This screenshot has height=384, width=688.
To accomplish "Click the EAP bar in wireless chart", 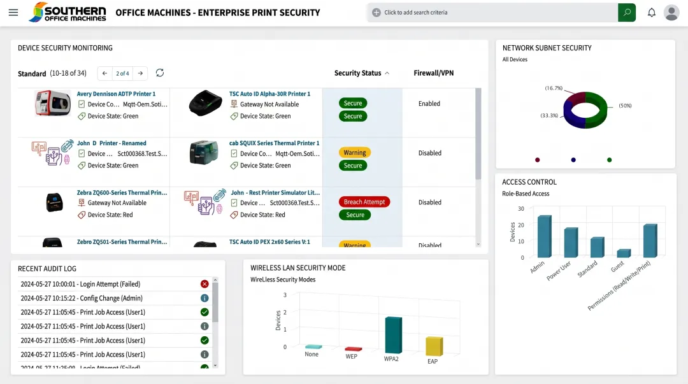I will (434, 346).
